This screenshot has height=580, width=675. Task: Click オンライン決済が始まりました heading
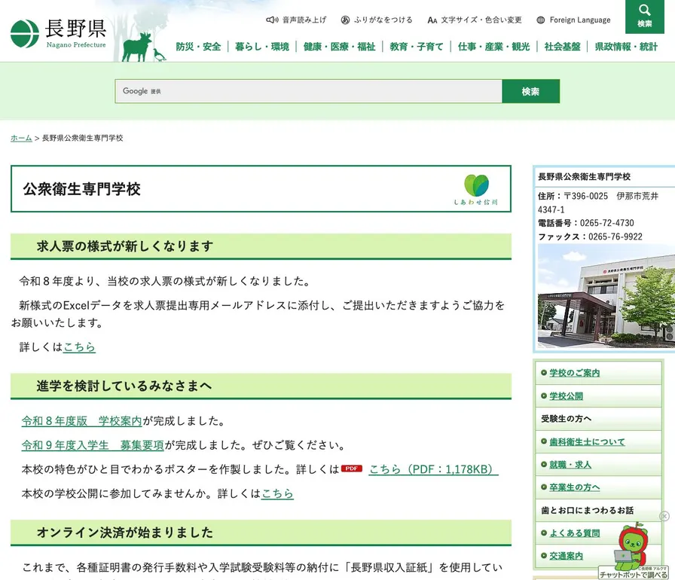point(125,533)
